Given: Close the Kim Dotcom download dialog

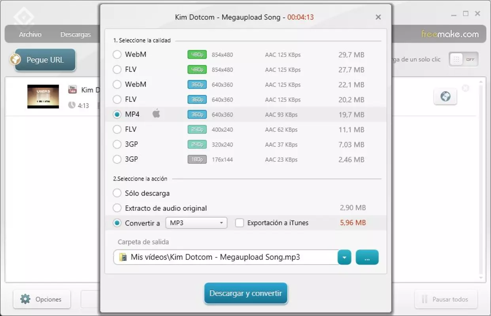Looking at the screenshot, I should pos(378,17).
